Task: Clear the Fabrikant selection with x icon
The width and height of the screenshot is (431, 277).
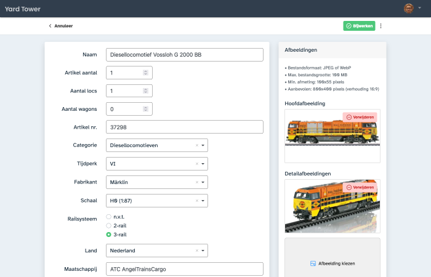Action: 197,182
